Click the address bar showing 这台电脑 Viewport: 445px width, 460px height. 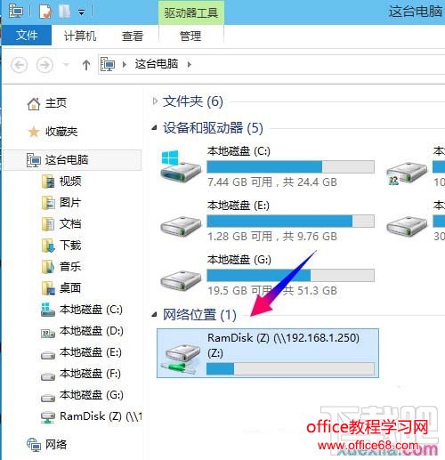click(271, 64)
